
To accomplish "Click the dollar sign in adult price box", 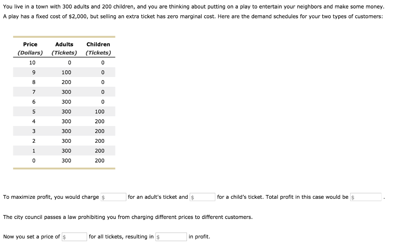I will pyautogui.click(x=103, y=197).
